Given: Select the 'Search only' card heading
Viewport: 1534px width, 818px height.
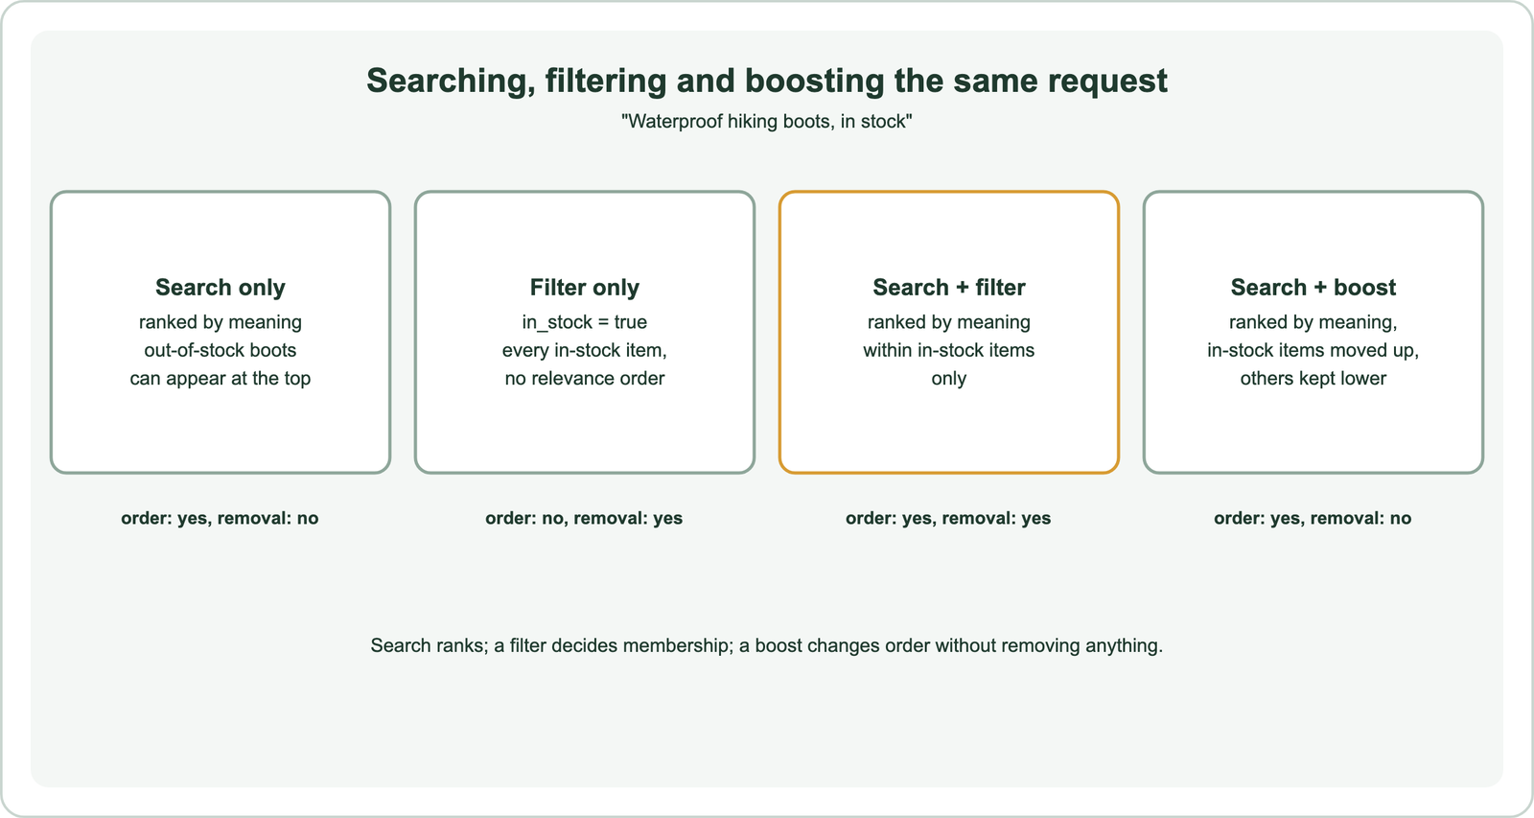Looking at the screenshot, I should point(221,288).
